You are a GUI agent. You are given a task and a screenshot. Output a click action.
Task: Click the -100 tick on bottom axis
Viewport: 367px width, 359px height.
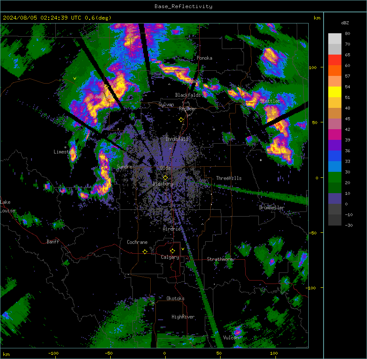tap(53, 353)
